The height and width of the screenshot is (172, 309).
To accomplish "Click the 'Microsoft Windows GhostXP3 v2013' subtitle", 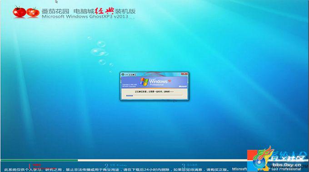I will [x=85, y=16].
